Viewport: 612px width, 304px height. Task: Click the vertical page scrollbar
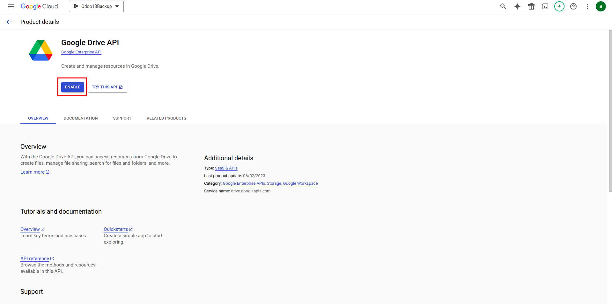[610, 111]
